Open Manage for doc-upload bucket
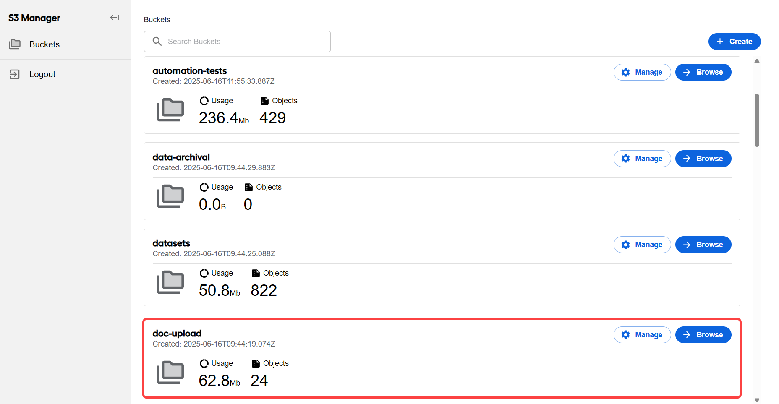Viewport: 779px width, 404px height. pyautogui.click(x=642, y=335)
